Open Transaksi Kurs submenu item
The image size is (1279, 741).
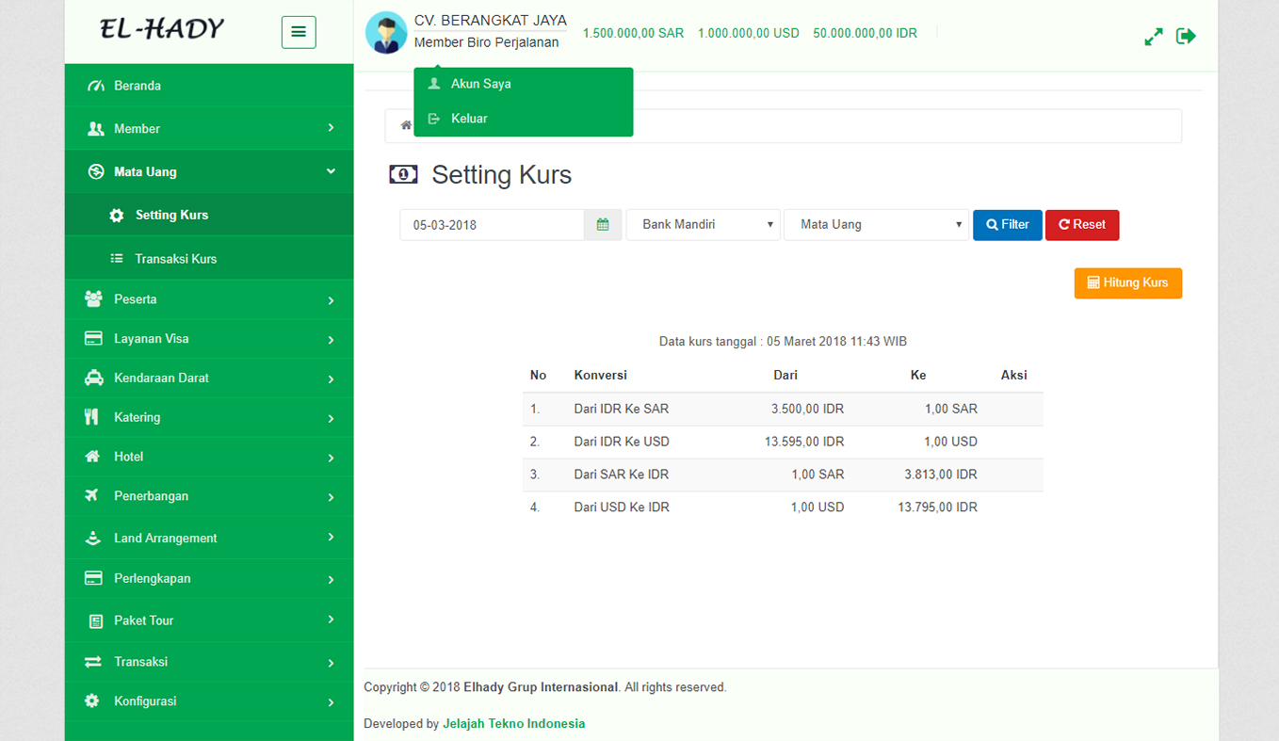tap(175, 259)
